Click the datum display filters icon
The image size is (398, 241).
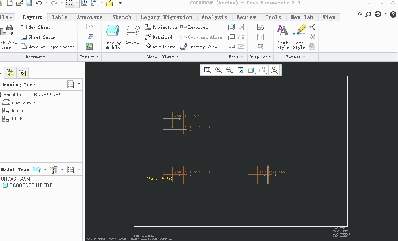coord(274,70)
